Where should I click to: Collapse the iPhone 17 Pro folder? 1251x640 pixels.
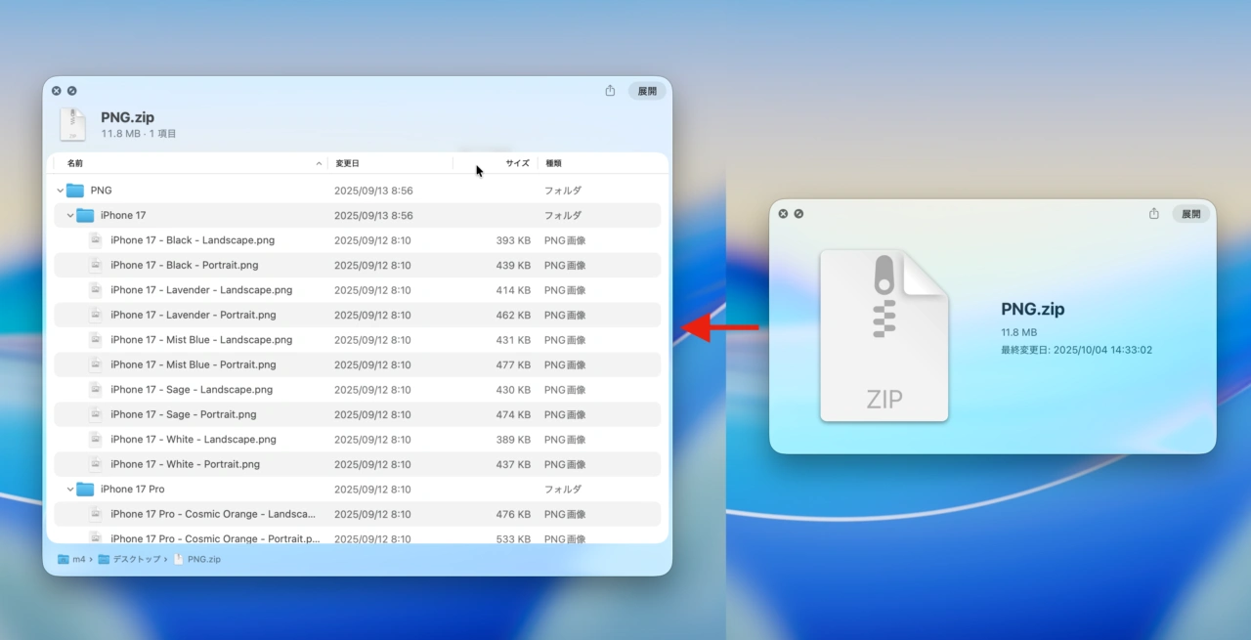click(x=69, y=489)
